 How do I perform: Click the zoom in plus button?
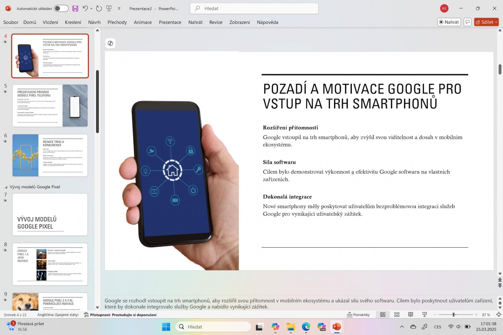click(476, 315)
